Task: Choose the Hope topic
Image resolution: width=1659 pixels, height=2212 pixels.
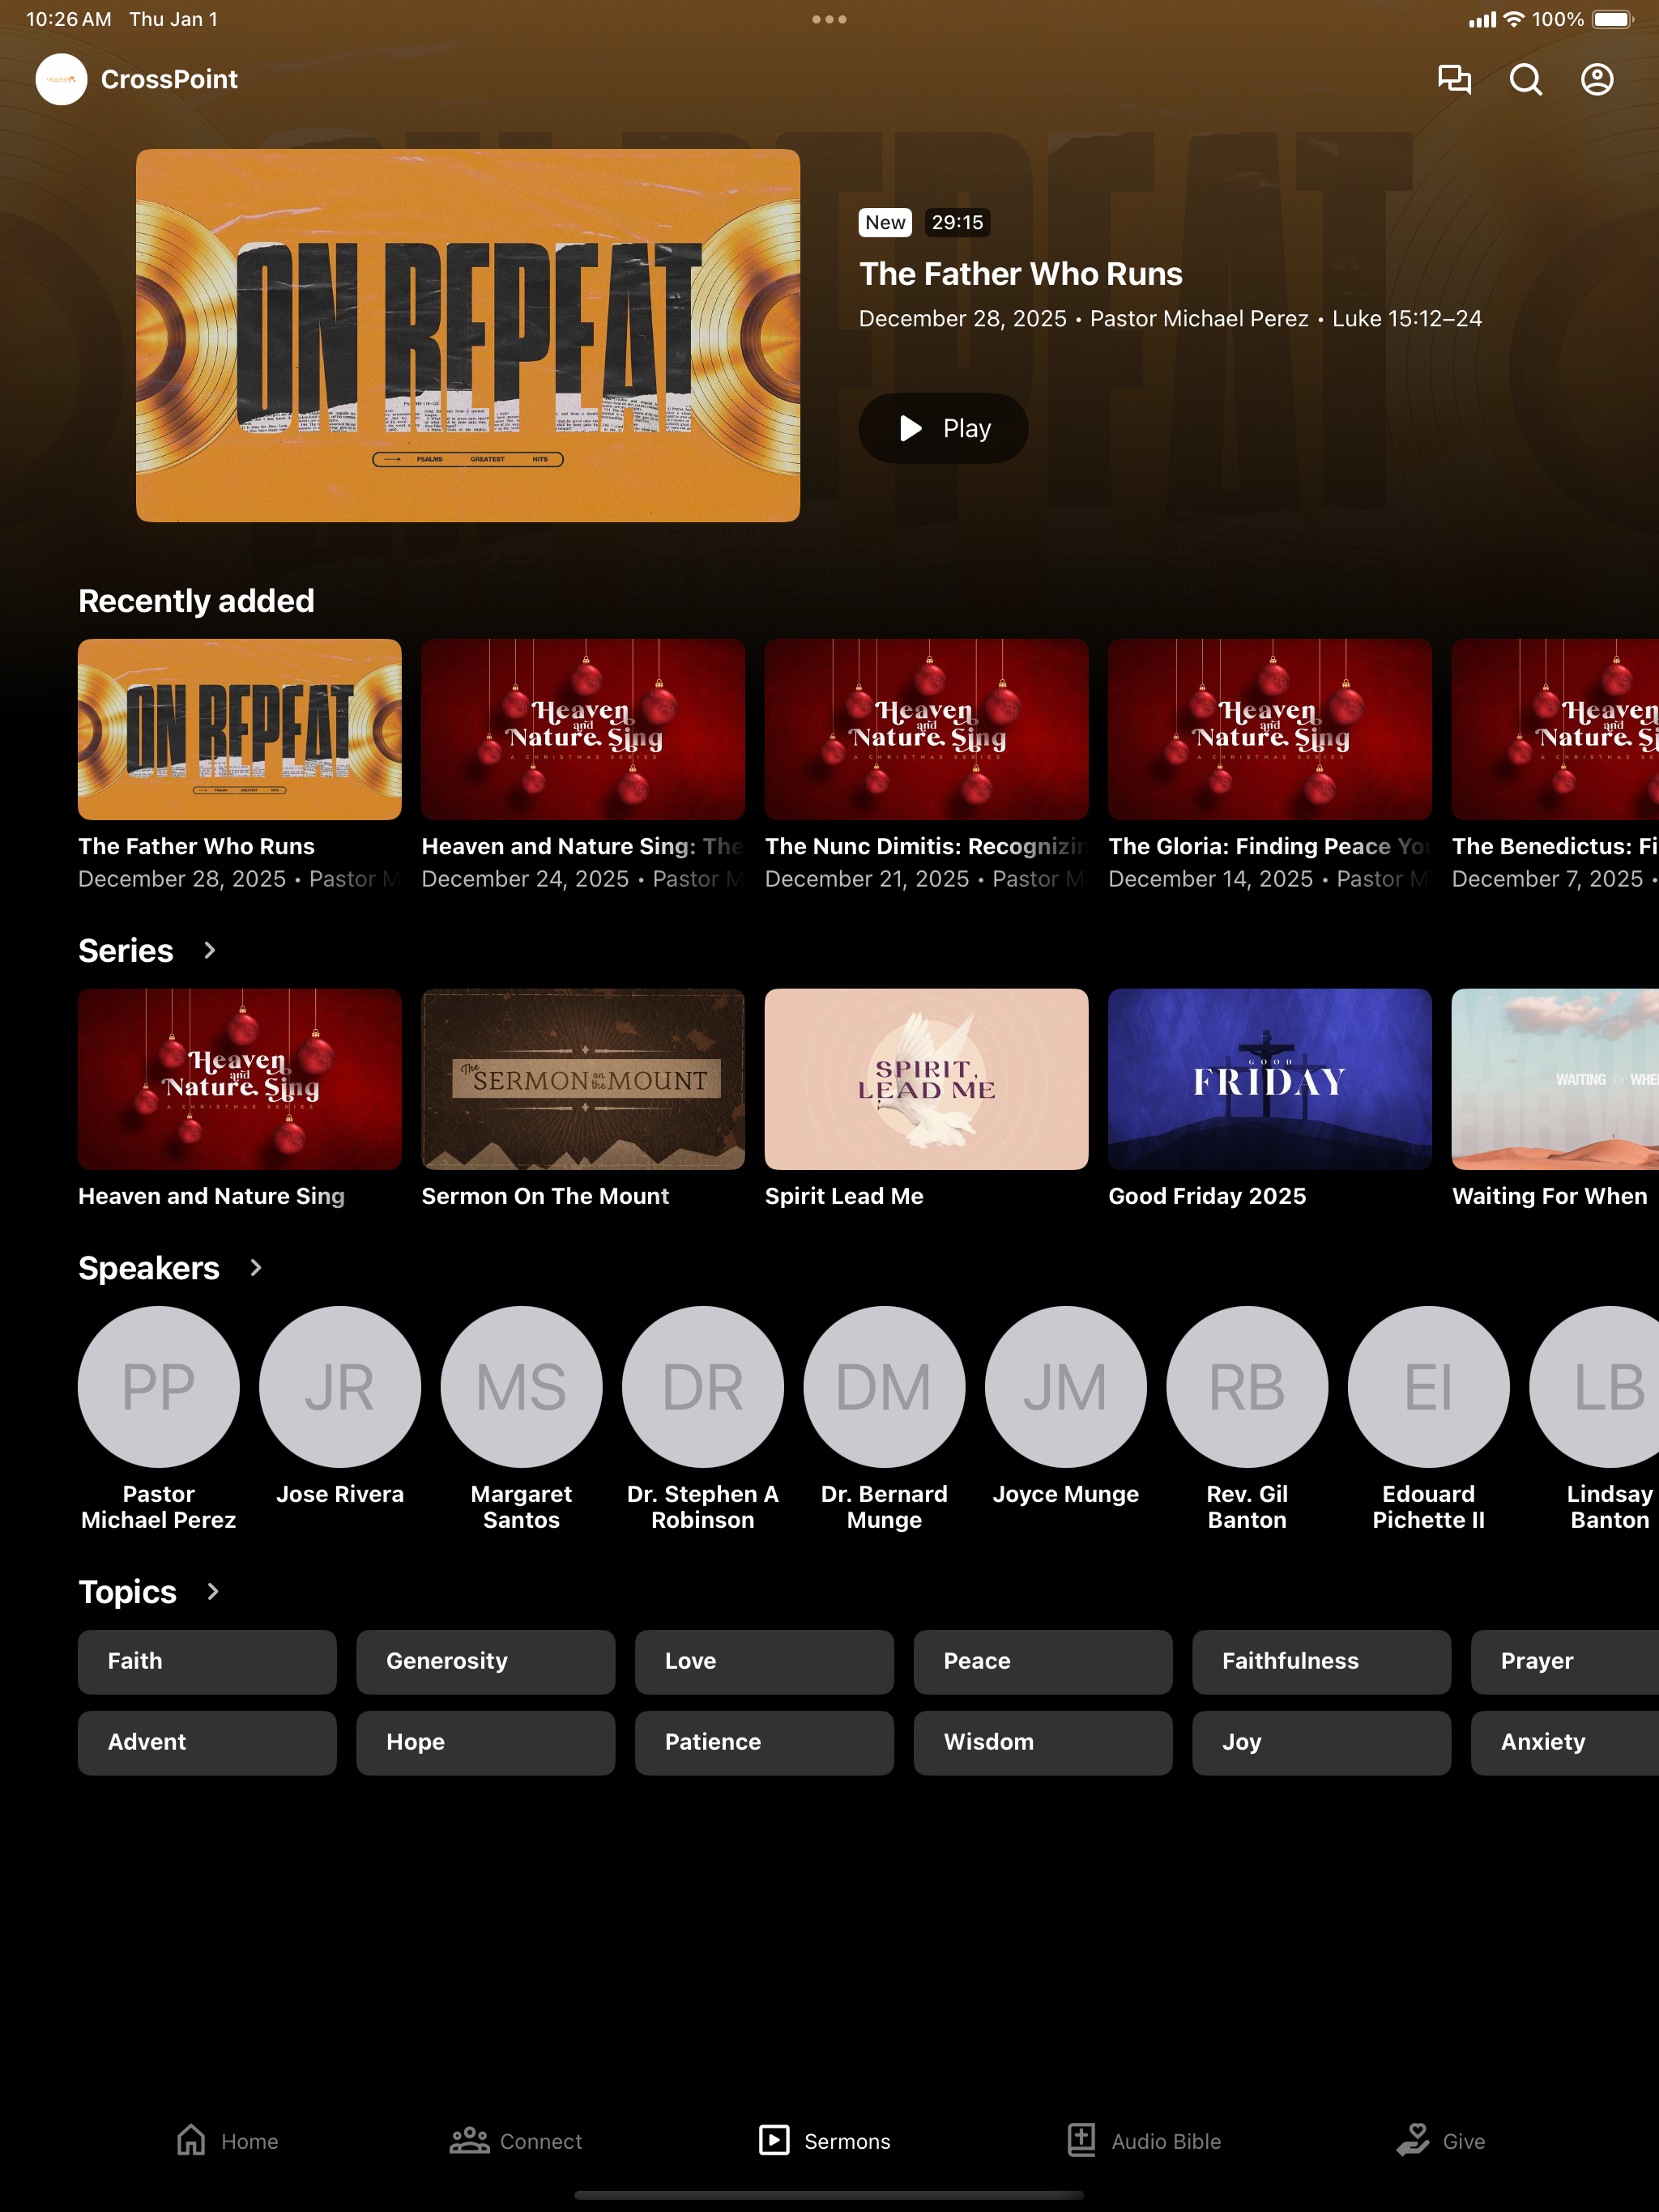Action: coord(485,1742)
